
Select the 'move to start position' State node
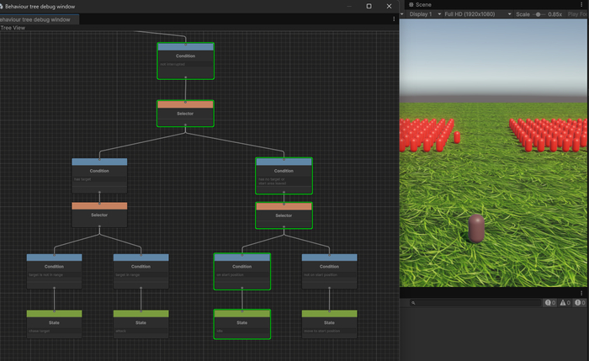click(329, 323)
